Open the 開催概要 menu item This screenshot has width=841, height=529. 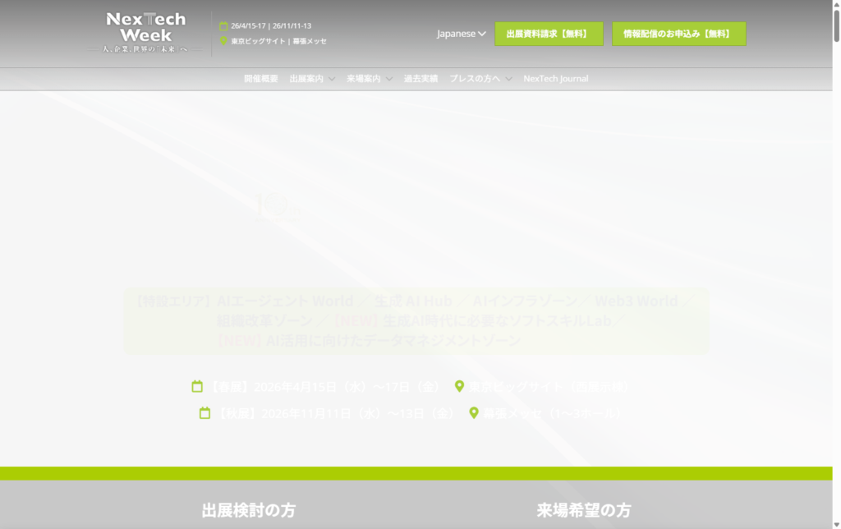[x=260, y=79]
